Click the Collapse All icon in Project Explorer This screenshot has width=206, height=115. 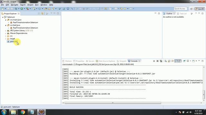pos(39,13)
